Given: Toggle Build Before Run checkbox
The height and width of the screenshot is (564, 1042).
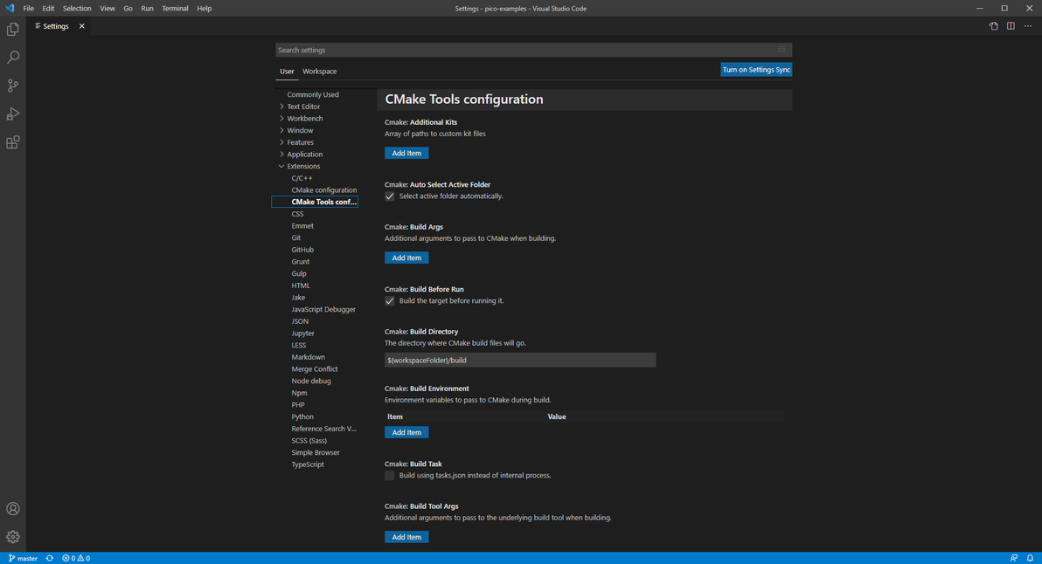Looking at the screenshot, I should tap(389, 301).
